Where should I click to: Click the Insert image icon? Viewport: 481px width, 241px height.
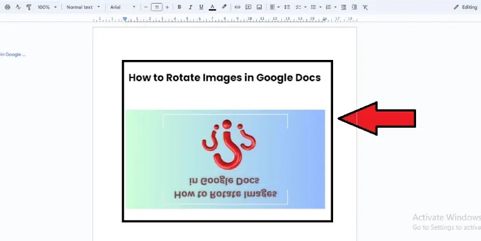point(259,7)
